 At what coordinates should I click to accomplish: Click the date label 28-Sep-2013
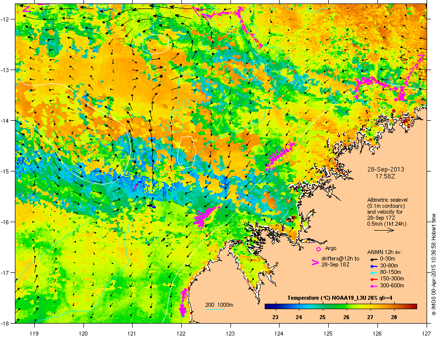coord(386,169)
